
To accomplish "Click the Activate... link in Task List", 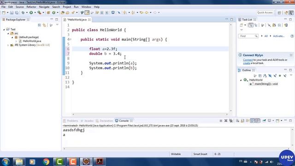I will point(278,36).
